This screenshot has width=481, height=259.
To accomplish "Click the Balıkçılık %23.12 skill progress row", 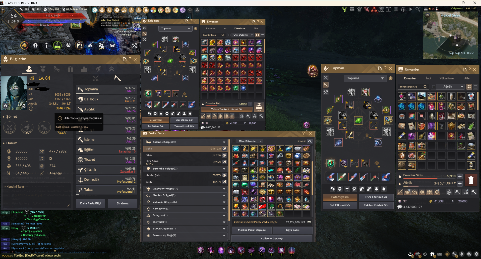I will (x=106, y=99).
